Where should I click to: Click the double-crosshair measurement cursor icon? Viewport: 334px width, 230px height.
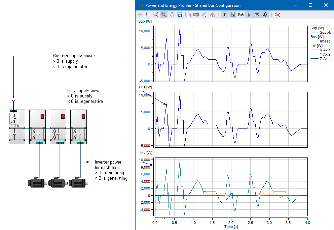pos(148,15)
